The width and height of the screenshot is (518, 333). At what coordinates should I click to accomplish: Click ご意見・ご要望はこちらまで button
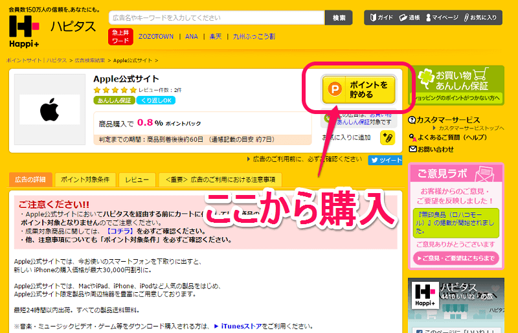(x=456, y=258)
